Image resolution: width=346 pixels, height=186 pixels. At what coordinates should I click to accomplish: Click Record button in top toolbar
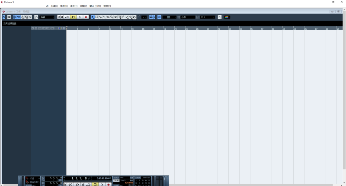pyautogui.click(x=86, y=17)
